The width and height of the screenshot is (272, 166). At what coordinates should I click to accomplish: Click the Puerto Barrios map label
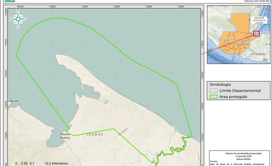[66, 136]
